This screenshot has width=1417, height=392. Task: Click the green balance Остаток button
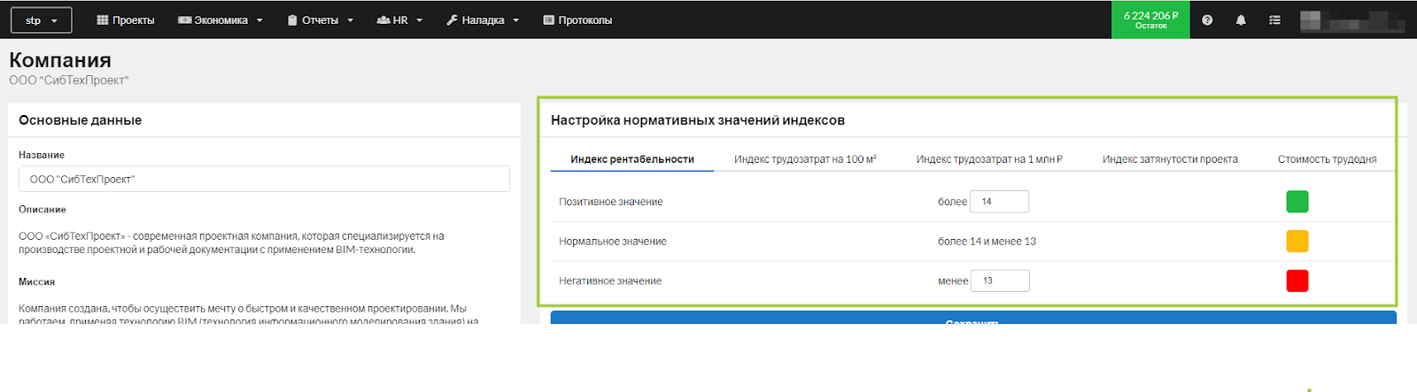(1150, 19)
